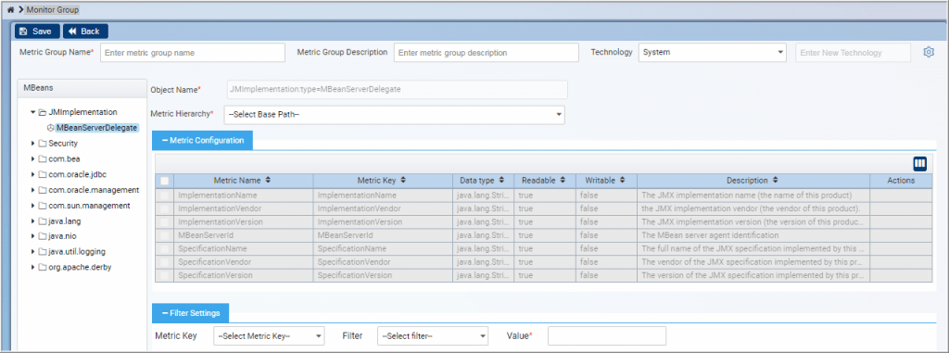The width and height of the screenshot is (949, 353).
Task: Expand the com.sun.management tree node
Action: click(x=32, y=206)
